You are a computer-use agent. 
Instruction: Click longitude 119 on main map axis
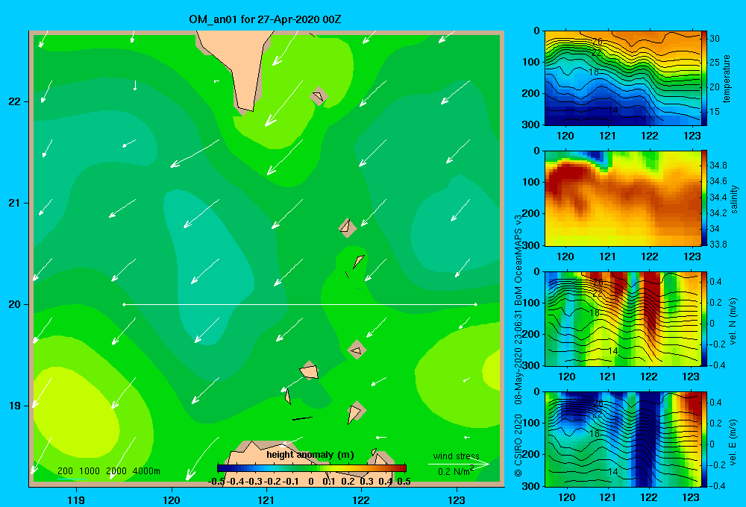point(77,500)
